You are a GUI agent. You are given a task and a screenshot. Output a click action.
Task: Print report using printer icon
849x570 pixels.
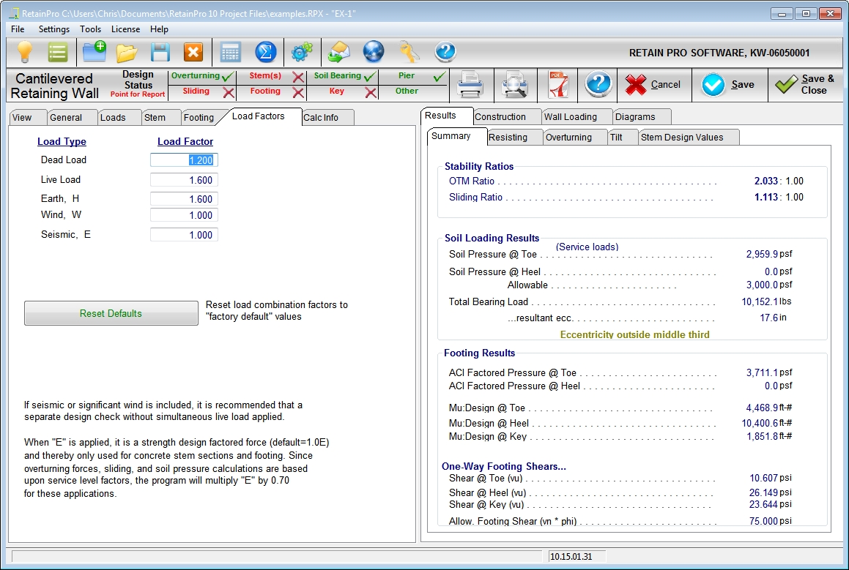pyautogui.click(x=470, y=85)
